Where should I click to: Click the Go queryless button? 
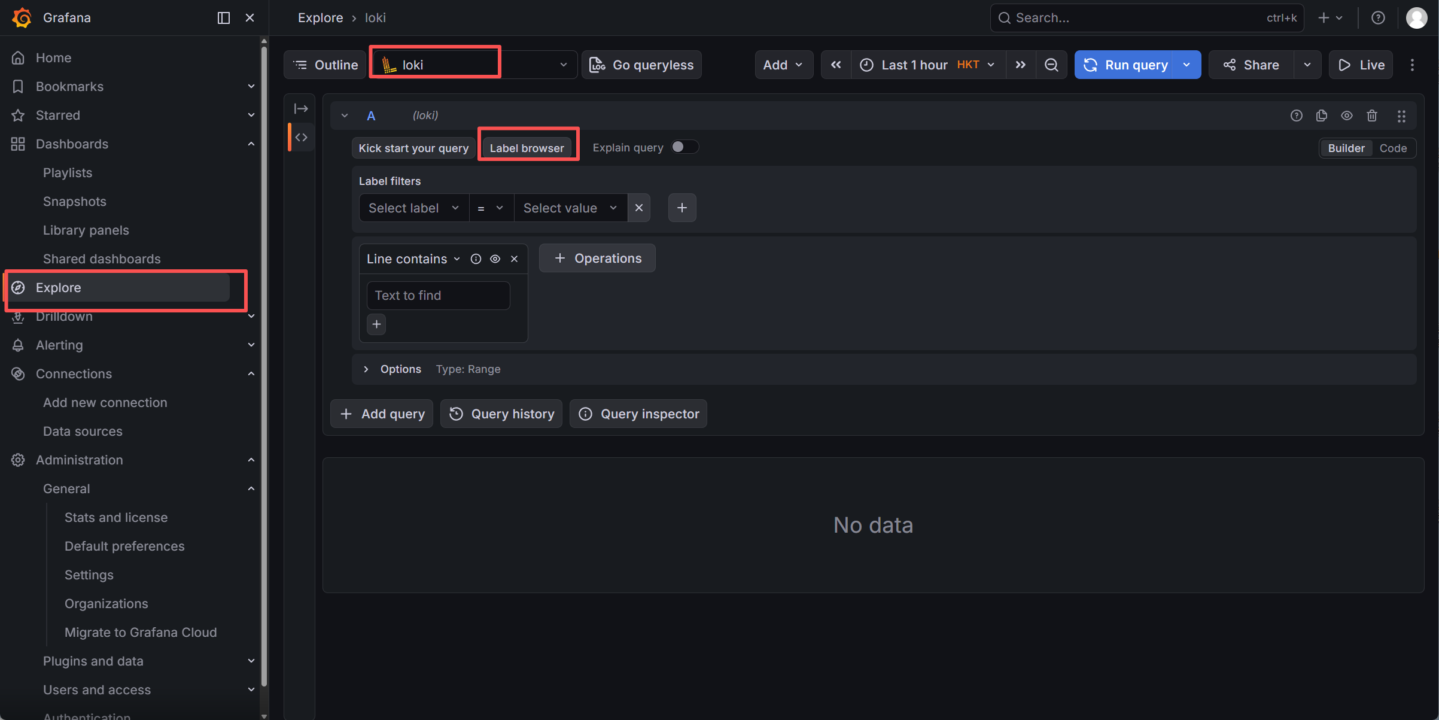[641, 65]
